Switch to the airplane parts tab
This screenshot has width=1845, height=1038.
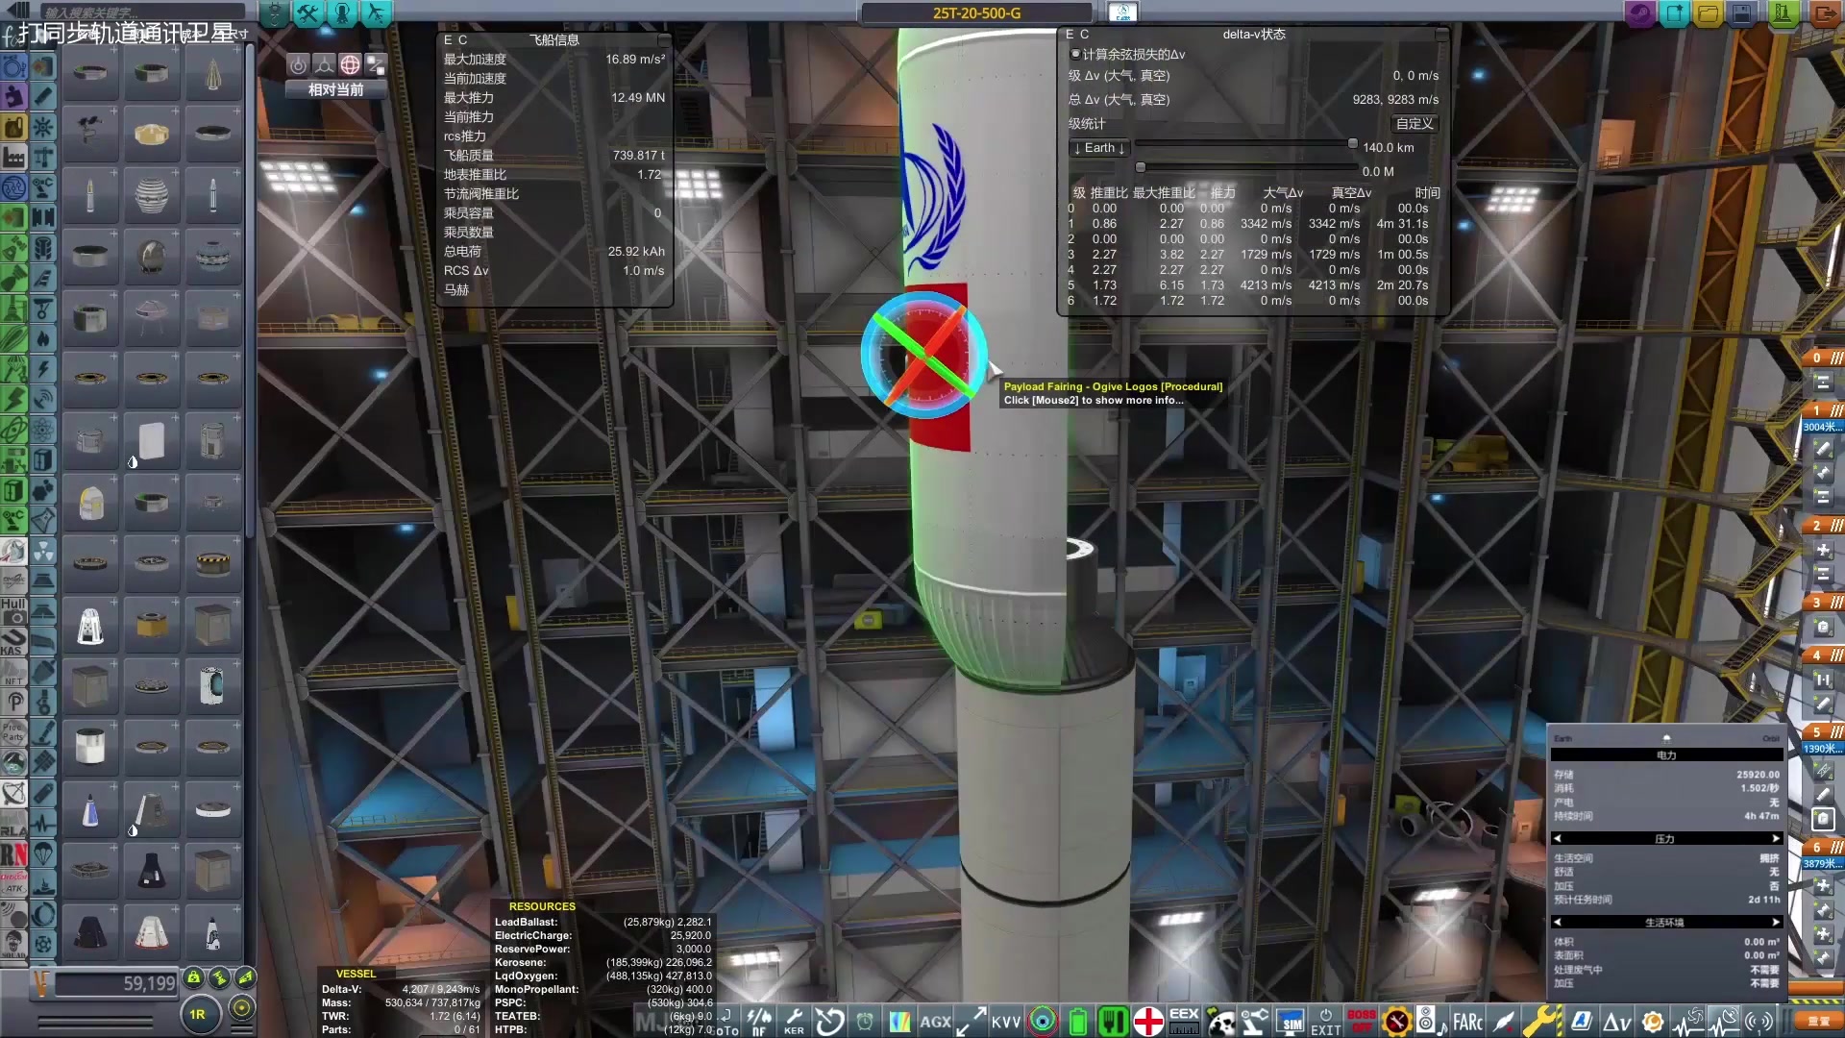click(x=377, y=13)
